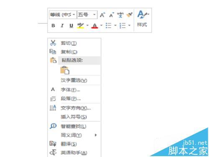Click the translate icon

click(53, 144)
